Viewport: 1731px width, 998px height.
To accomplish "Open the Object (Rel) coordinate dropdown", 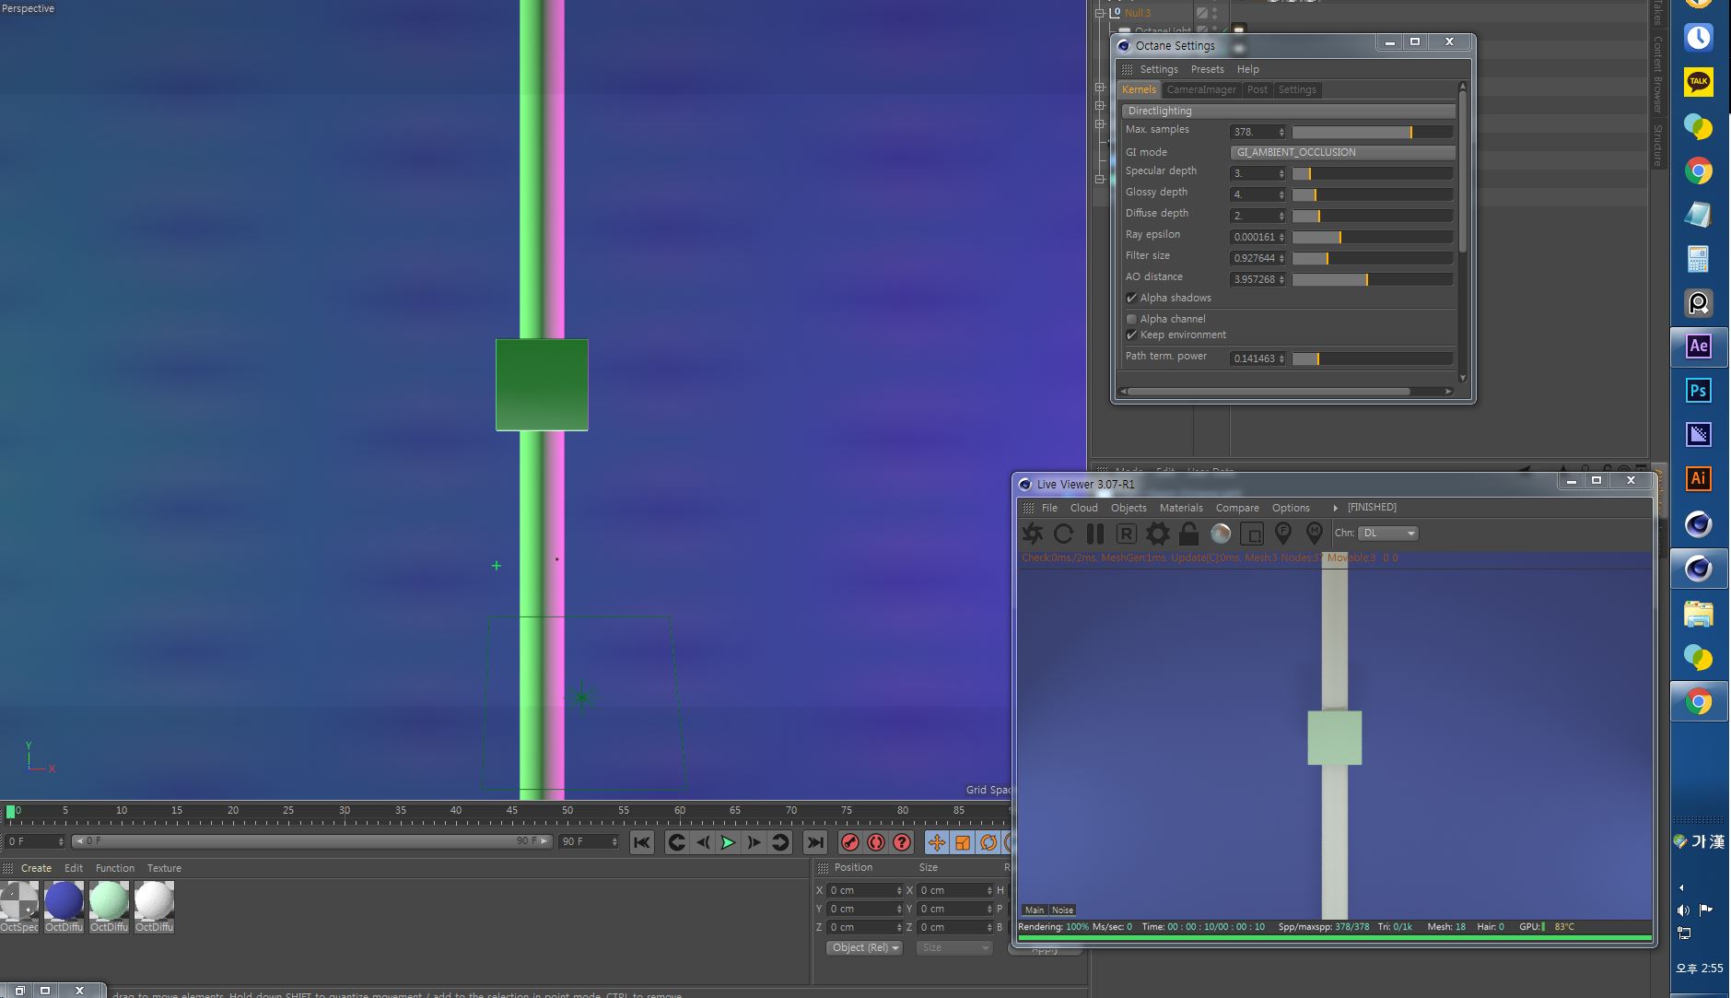I will coord(864,947).
